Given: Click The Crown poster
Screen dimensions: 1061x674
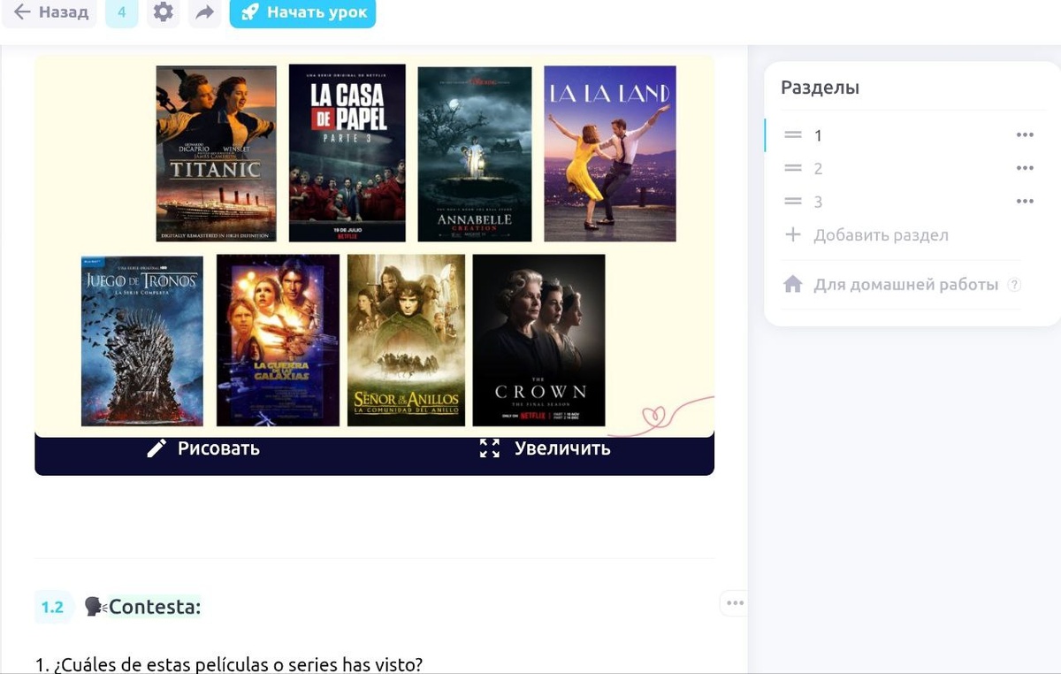Looking at the screenshot, I should 538,341.
